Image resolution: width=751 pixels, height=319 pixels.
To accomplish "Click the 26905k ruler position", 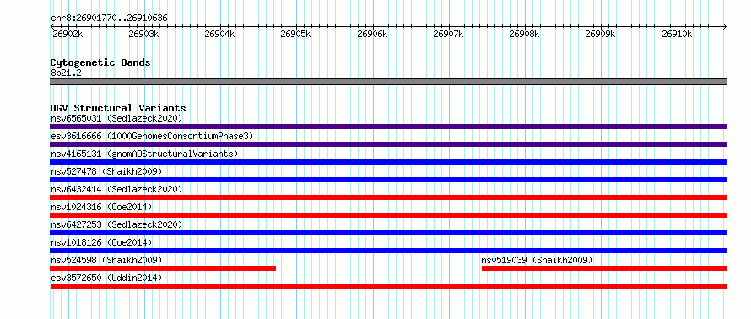I will pyautogui.click(x=296, y=35).
